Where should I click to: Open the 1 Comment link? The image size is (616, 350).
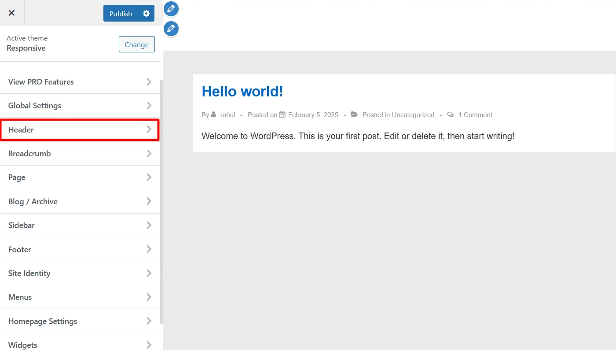pos(475,115)
